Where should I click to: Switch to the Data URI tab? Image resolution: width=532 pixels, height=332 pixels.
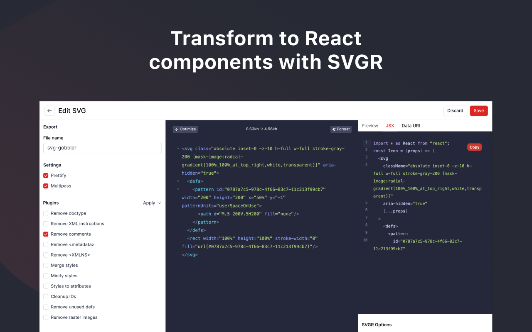[411, 126]
